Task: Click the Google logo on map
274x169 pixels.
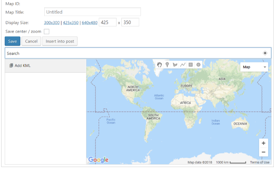Action: [98, 160]
